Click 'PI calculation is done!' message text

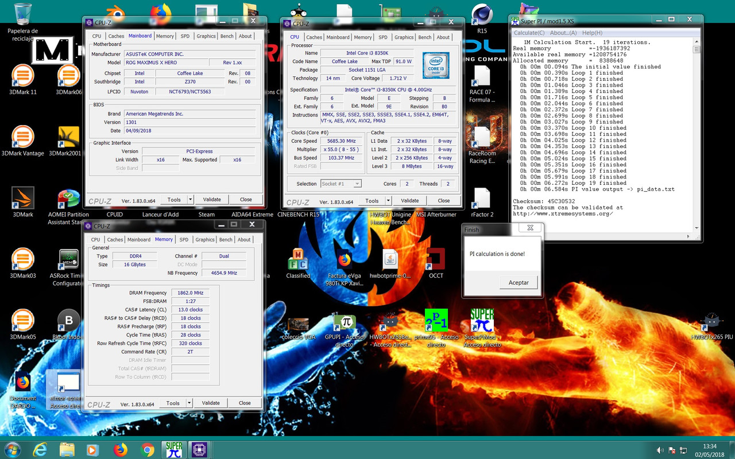click(x=497, y=254)
